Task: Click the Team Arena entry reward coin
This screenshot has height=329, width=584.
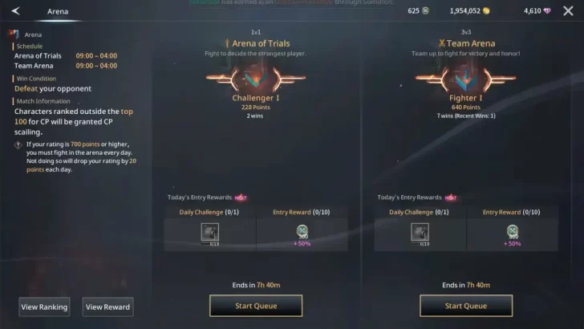Action: (513, 230)
